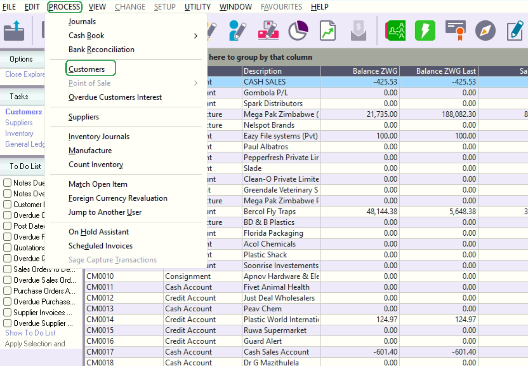528x366 pixels.
Task: Open the certificate with orange ribbon icon
Action: click(x=455, y=31)
